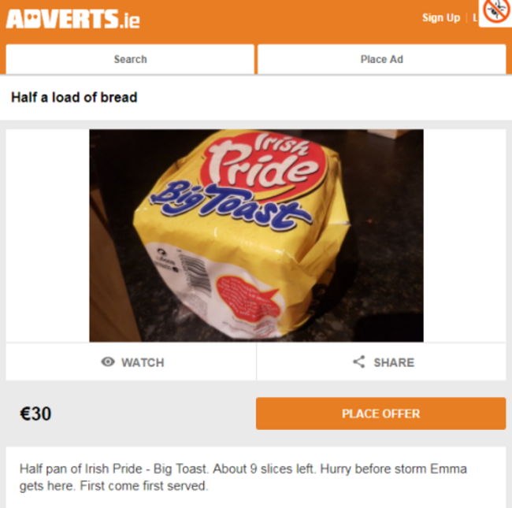Image resolution: width=512 pixels, height=508 pixels.
Task: Click the €30 price
Action: click(x=35, y=413)
